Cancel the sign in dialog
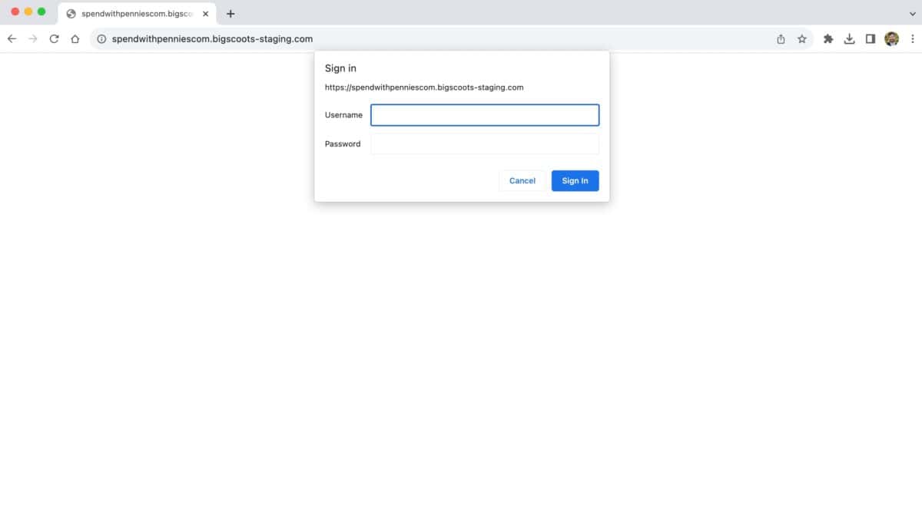The width and height of the screenshot is (922, 511). [x=522, y=181]
